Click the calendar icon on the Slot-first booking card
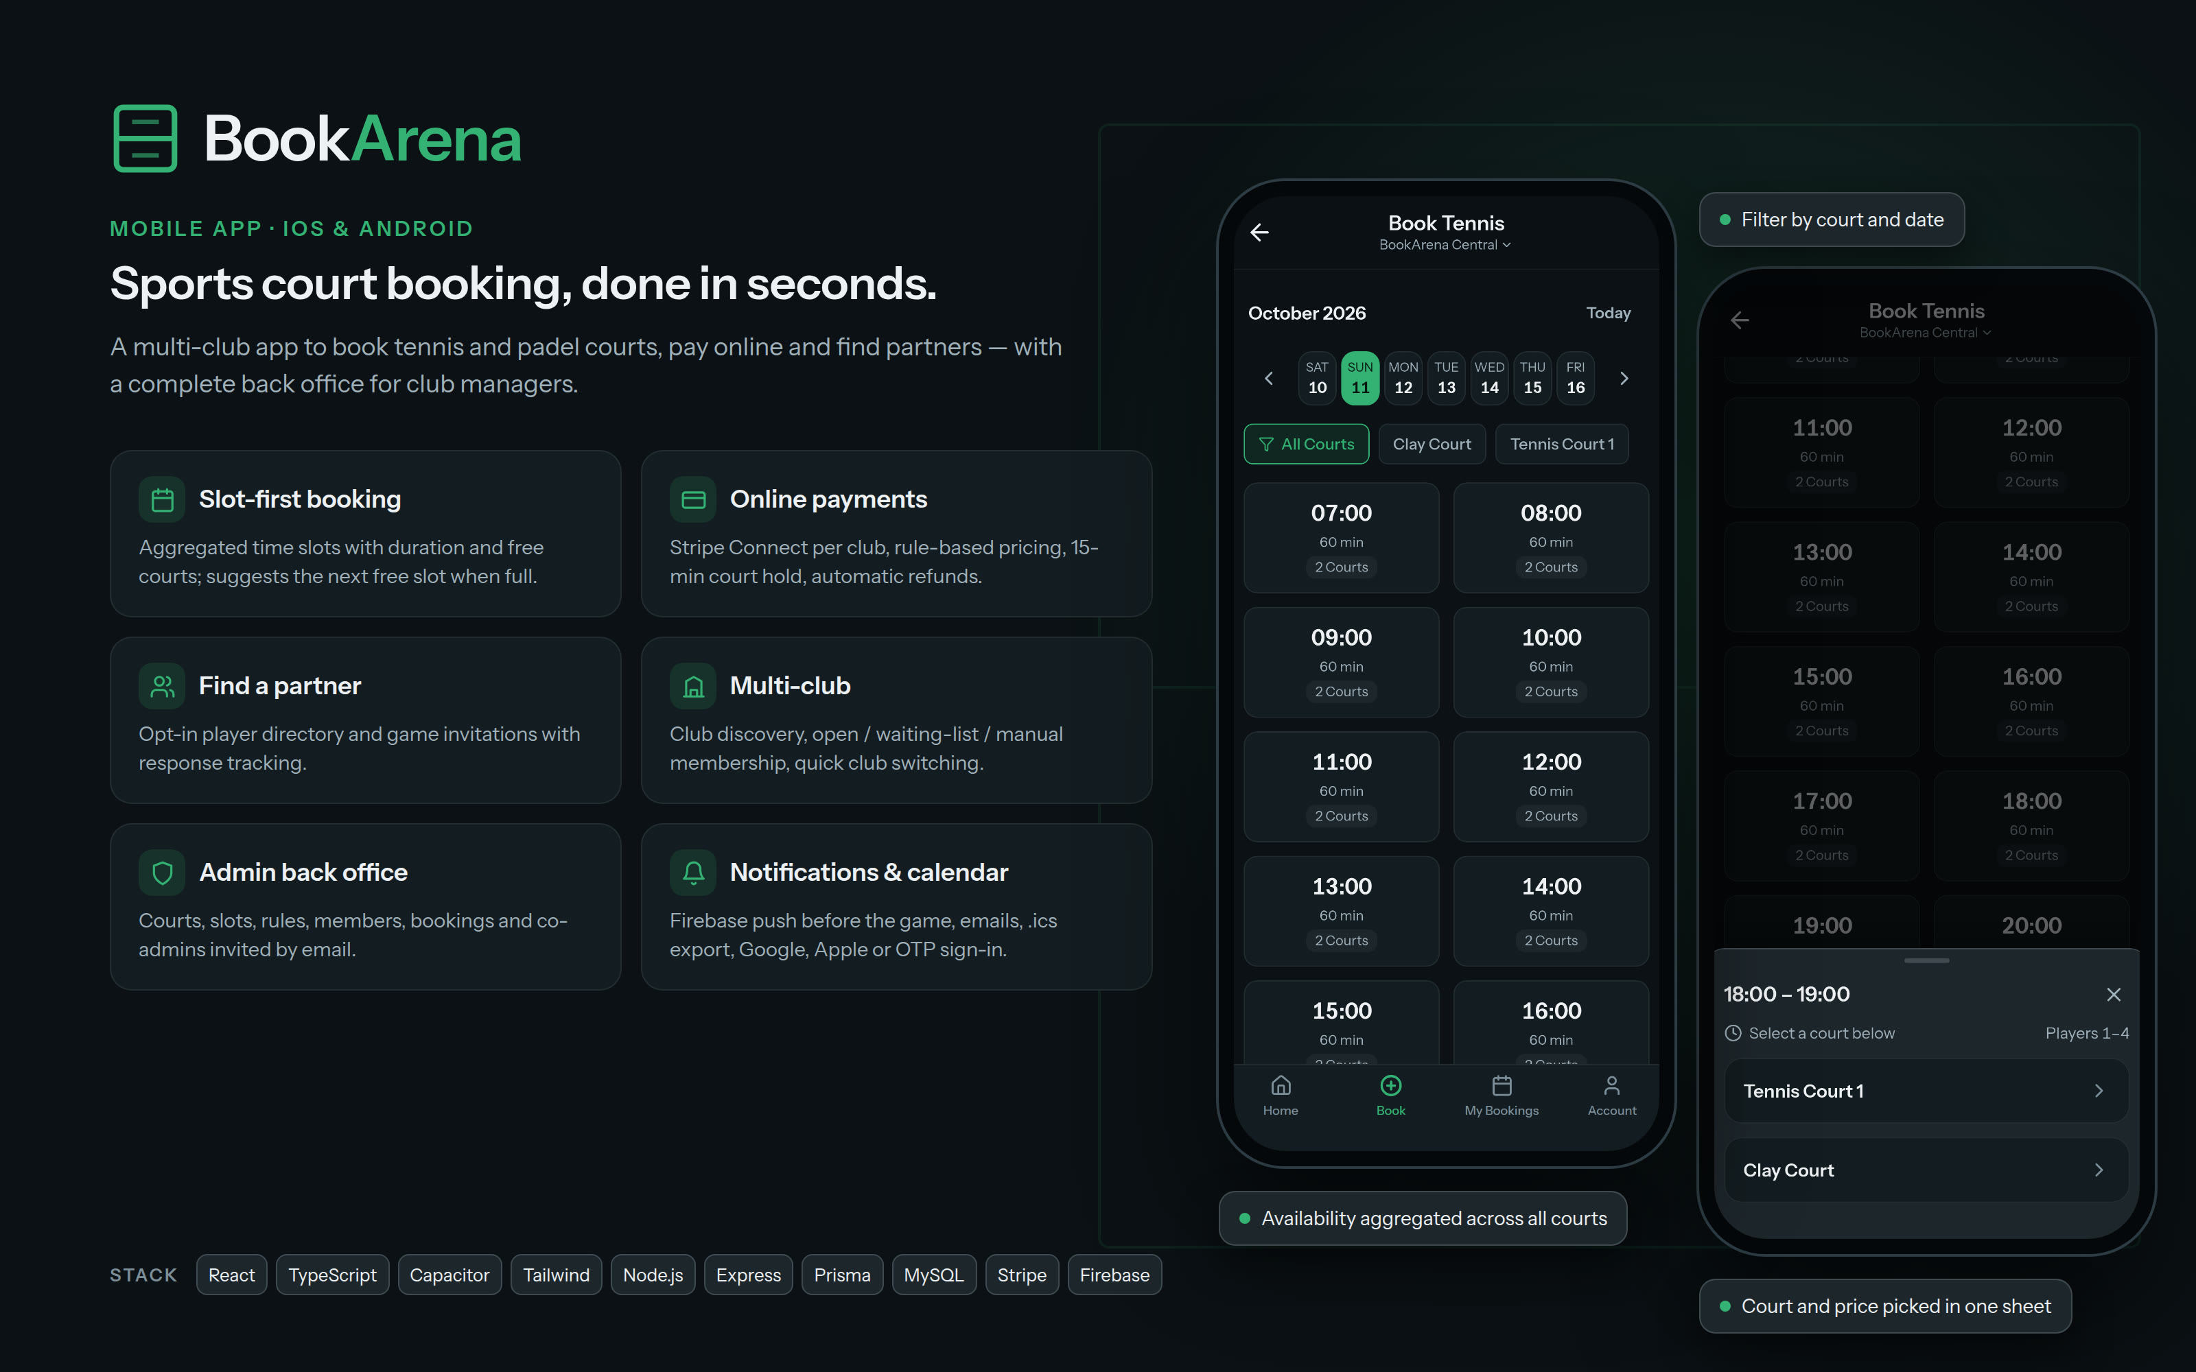The height and width of the screenshot is (1372, 2196). 163,500
